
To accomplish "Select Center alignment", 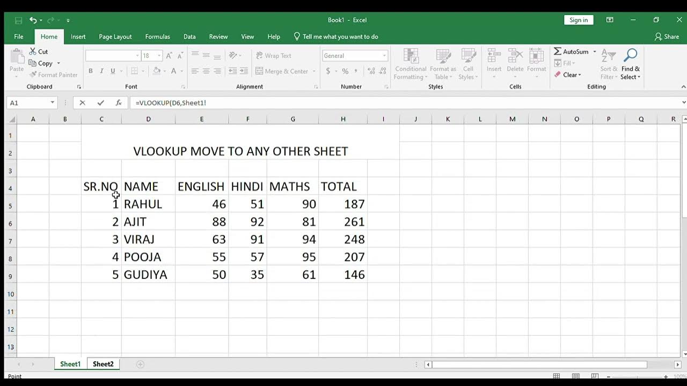I will click(x=206, y=71).
